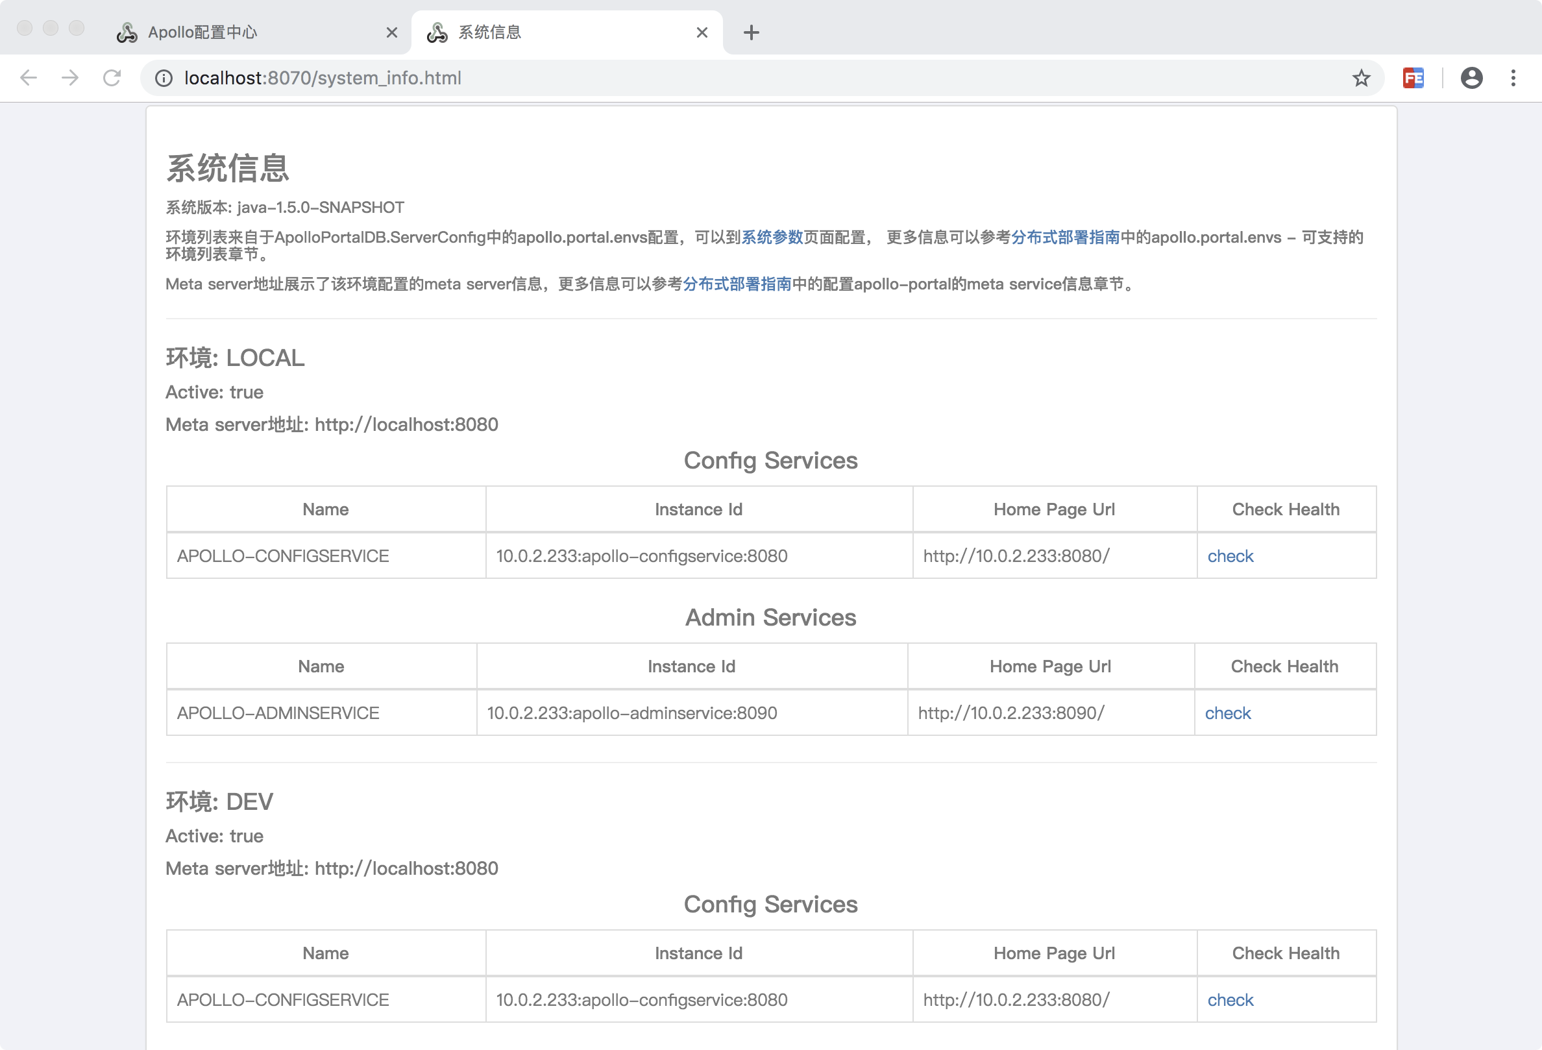Image resolution: width=1542 pixels, height=1050 pixels.
Task: Close the Apollo配置中心 tab
Action: point(391,32)
